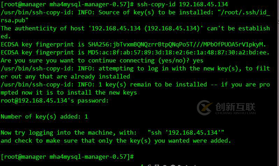Click mha4mysql-manager-0.57 in the bottom prompt
Viewport: 279px width, 166px height.
tap(89, 157)
